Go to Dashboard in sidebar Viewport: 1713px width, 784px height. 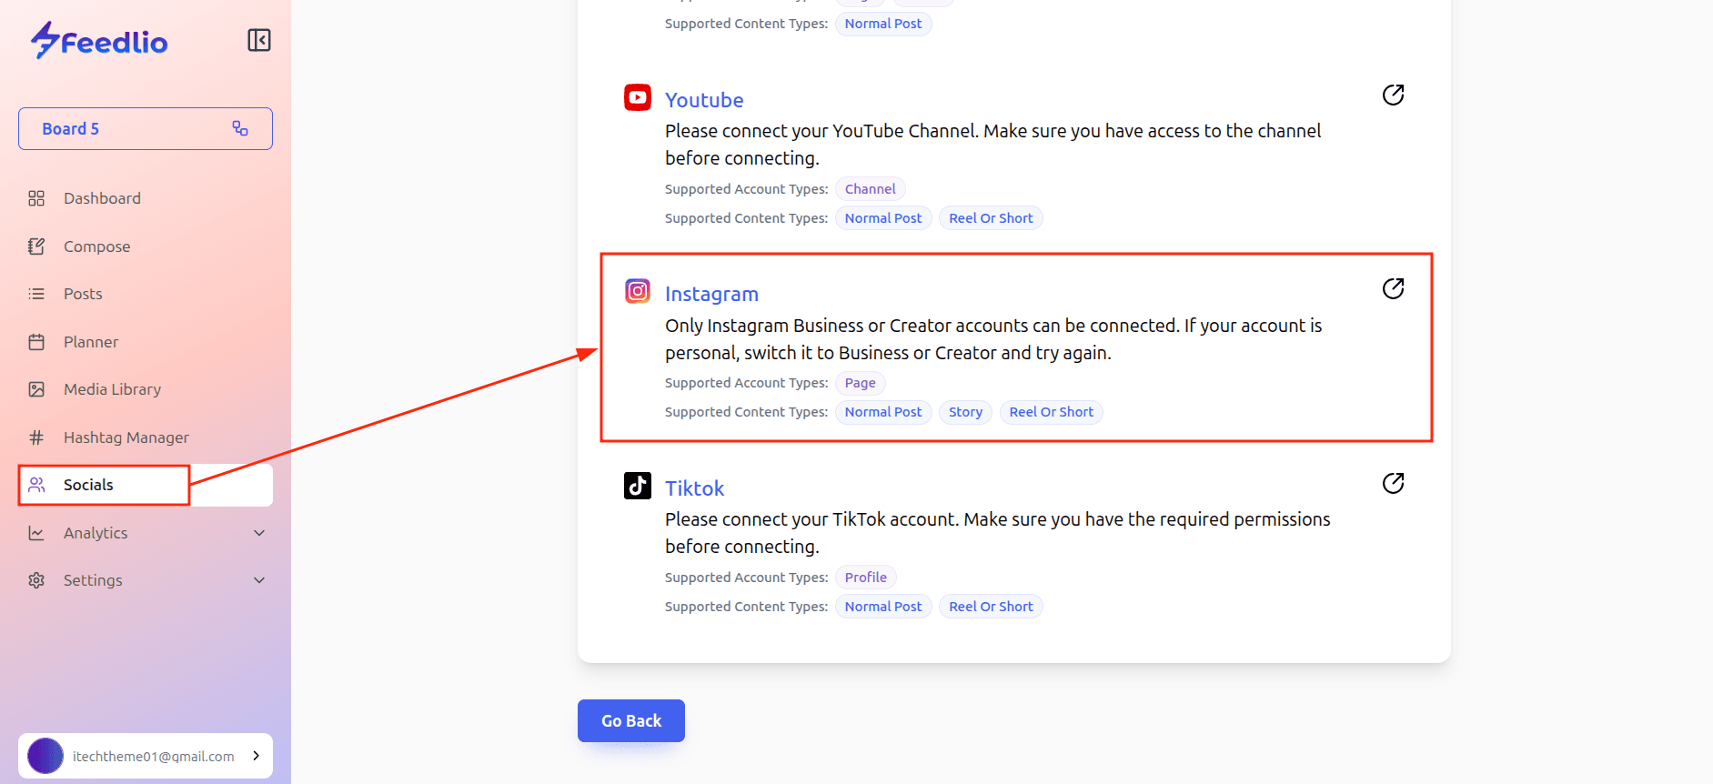[102, 198]
